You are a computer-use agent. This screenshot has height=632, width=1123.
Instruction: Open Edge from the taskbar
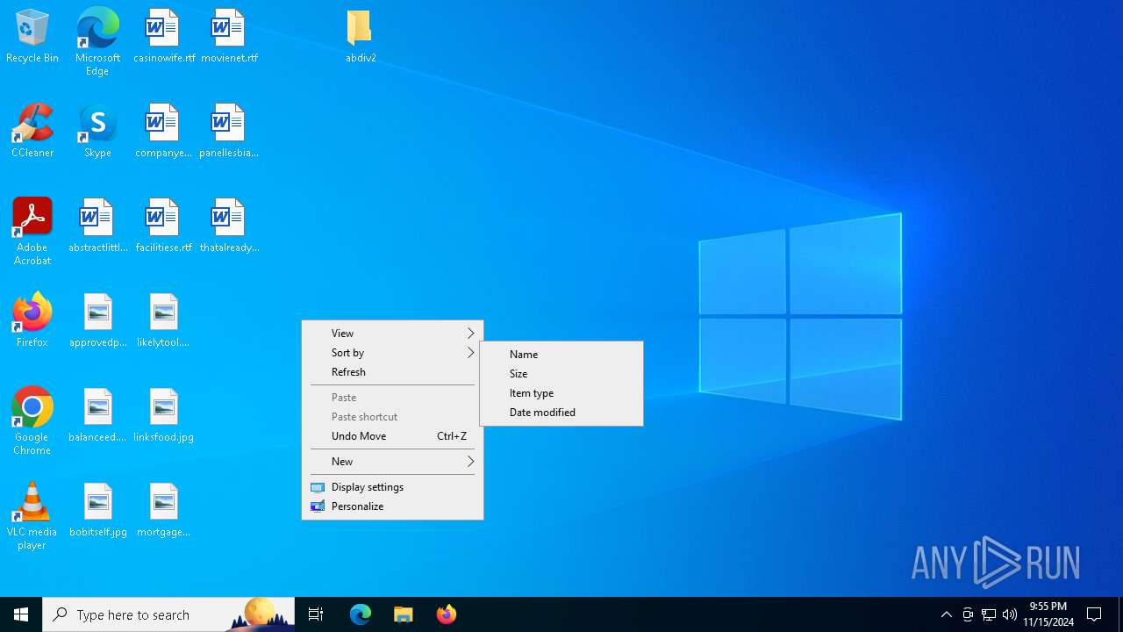pyautogui.click(x=361, y=614)
